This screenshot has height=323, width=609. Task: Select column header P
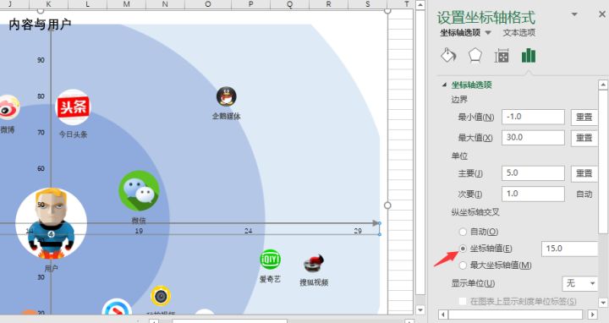pos(251,4)
